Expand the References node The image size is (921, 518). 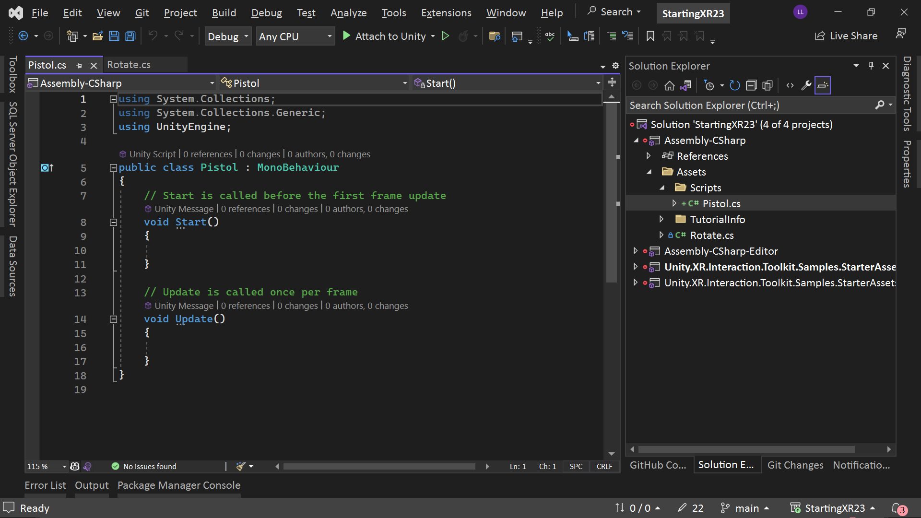tap(649, 156)
